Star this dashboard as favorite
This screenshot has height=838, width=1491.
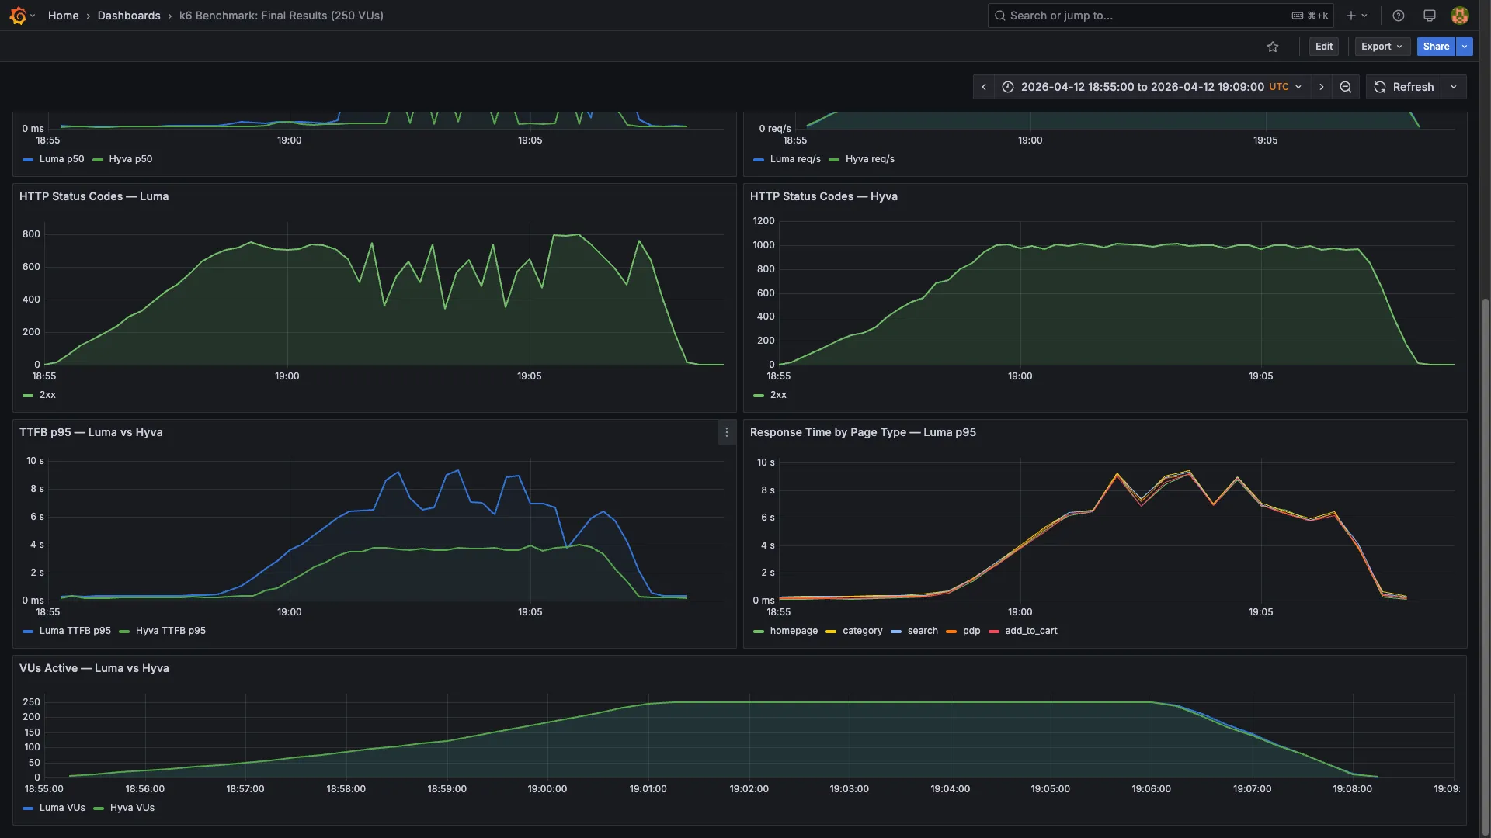tap(1273, 47)
